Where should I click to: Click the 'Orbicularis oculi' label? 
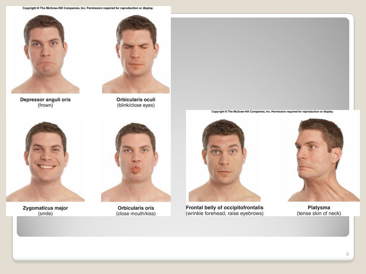(136, 99)
